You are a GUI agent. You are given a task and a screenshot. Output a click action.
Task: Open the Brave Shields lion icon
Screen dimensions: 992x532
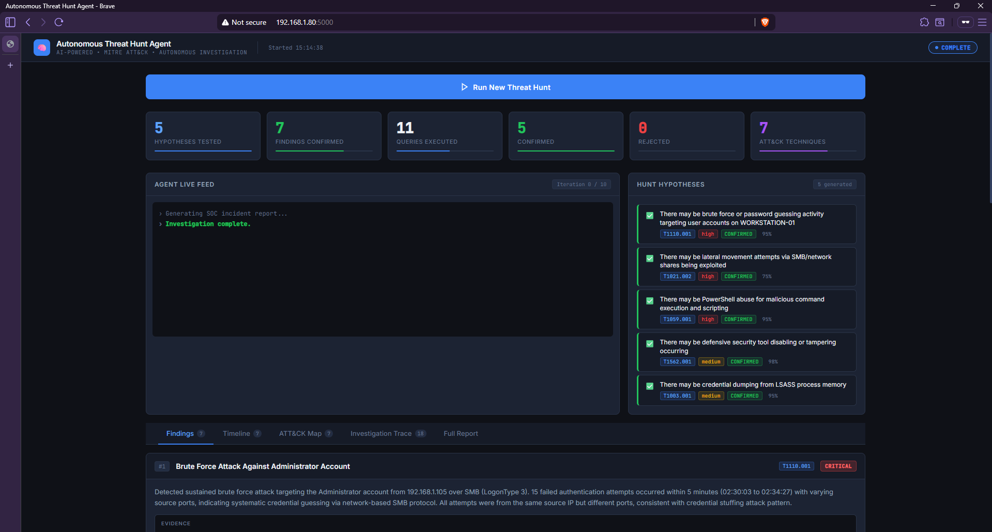[765, 22]
